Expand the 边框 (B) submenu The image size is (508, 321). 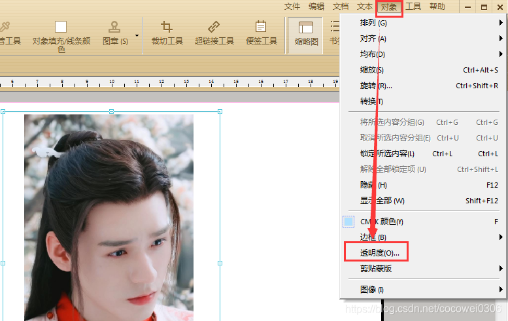pos(423,237)
